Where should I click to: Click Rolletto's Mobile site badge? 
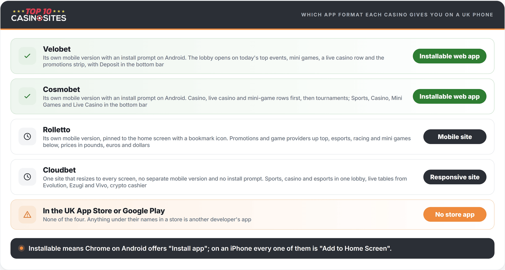[455, 137]
